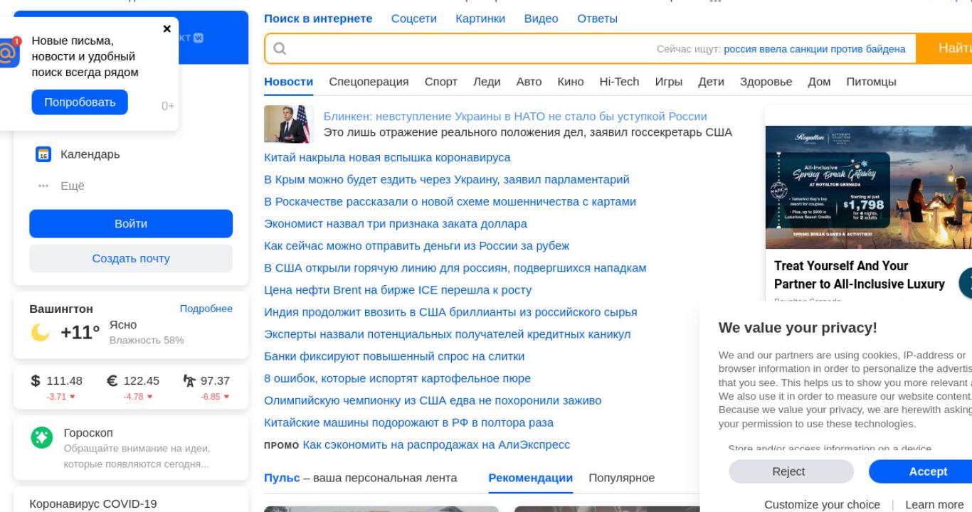The height and width of the screenshot is (512, 972).
Task: Open the Леди news tab
Action: [x=487, y=82]
